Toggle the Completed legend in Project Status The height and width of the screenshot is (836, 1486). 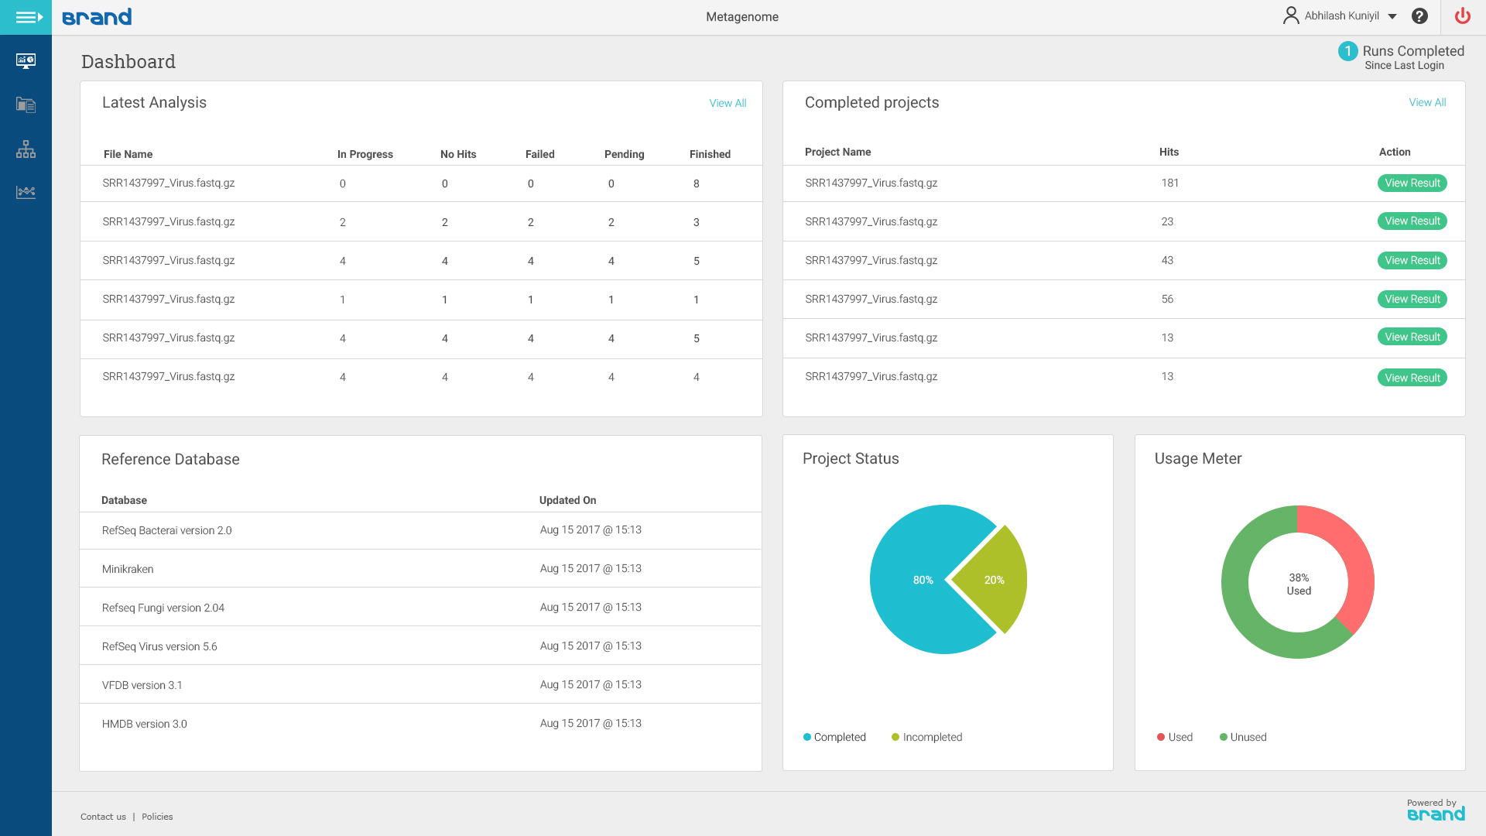coord(834,737)
